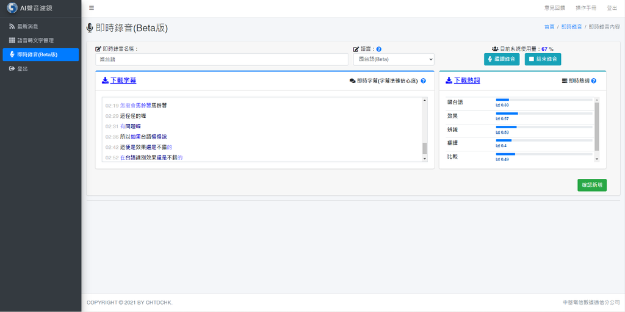
Task: Click 登出 in the top bar
Action: tap(612, 8)
